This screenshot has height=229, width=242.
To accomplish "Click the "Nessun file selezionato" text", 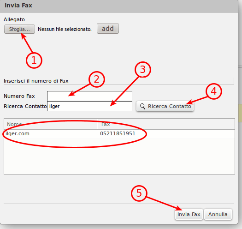I will 65,29.
